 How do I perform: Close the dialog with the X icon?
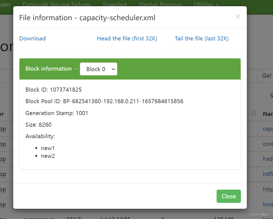point(238,16)
